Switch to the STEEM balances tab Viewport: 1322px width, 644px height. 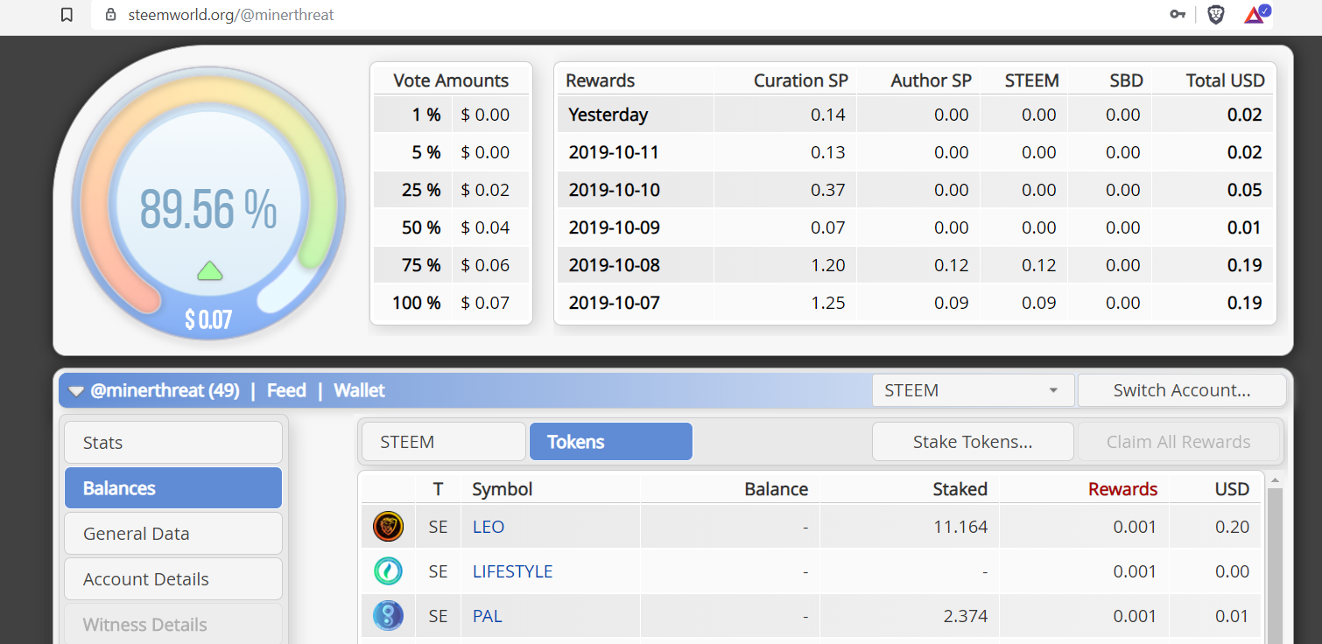(x=443, y=442)
